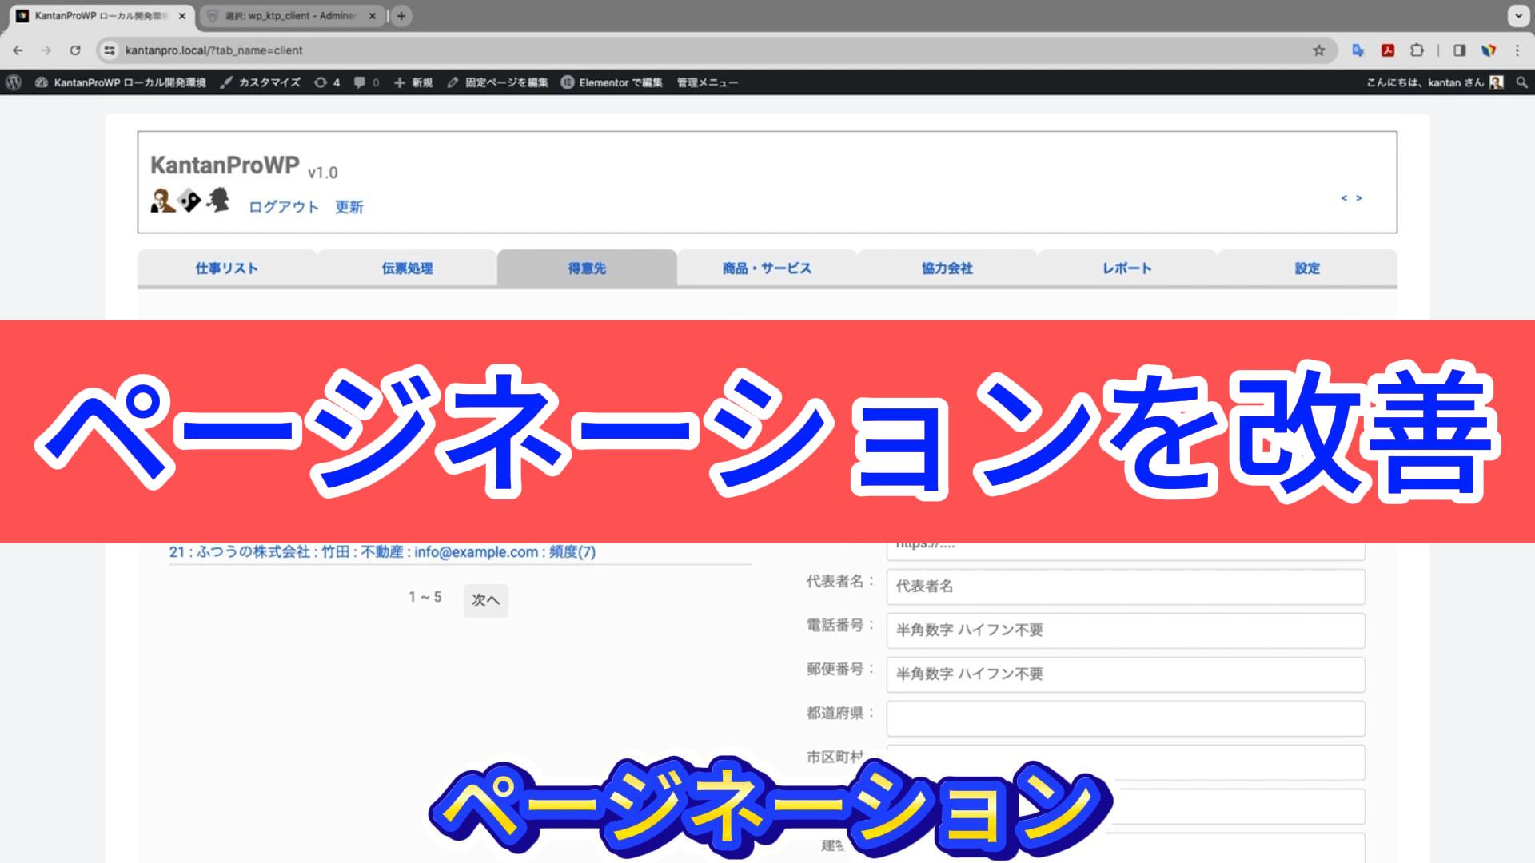
Task: Click the 1～5 page range text
Action: pos(425,597)
